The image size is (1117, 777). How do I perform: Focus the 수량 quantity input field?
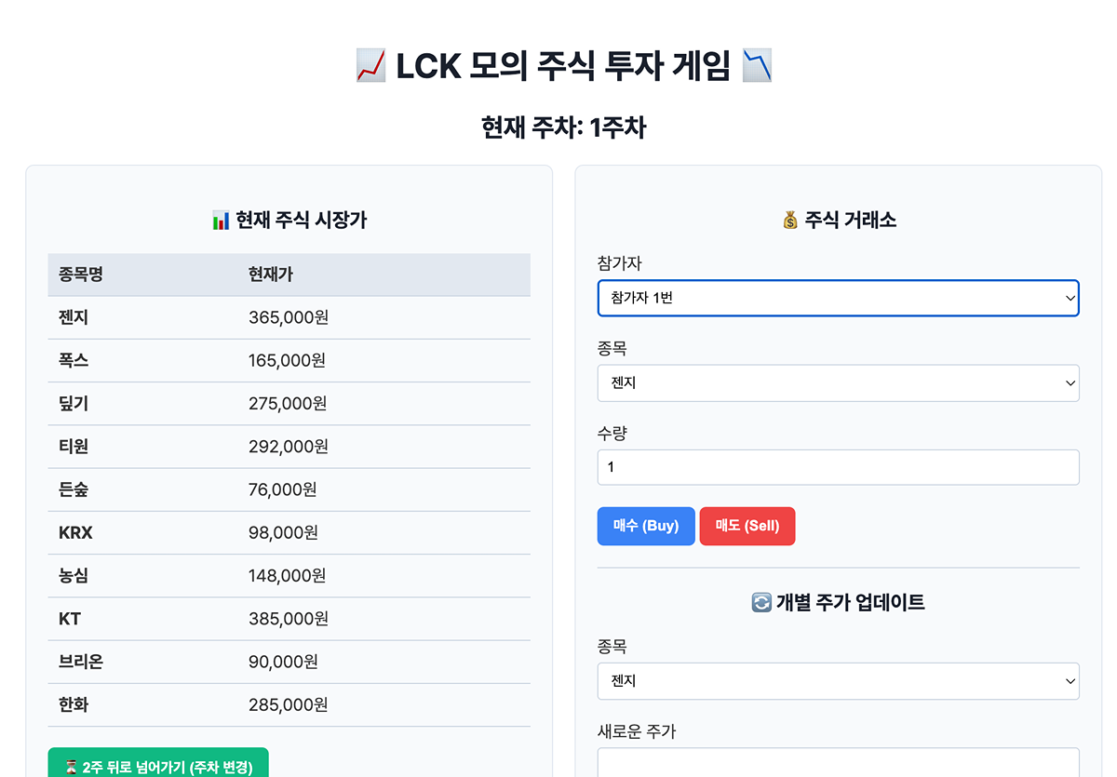point(838,467)
